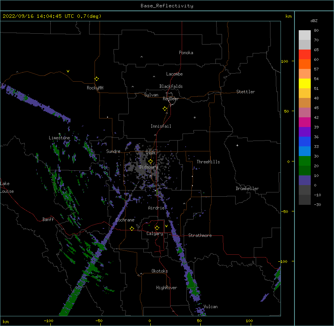Click the -30 value on the dBZ scale
Image resolution: width=334 pixels, height=326 pixels.
point(317,204)
